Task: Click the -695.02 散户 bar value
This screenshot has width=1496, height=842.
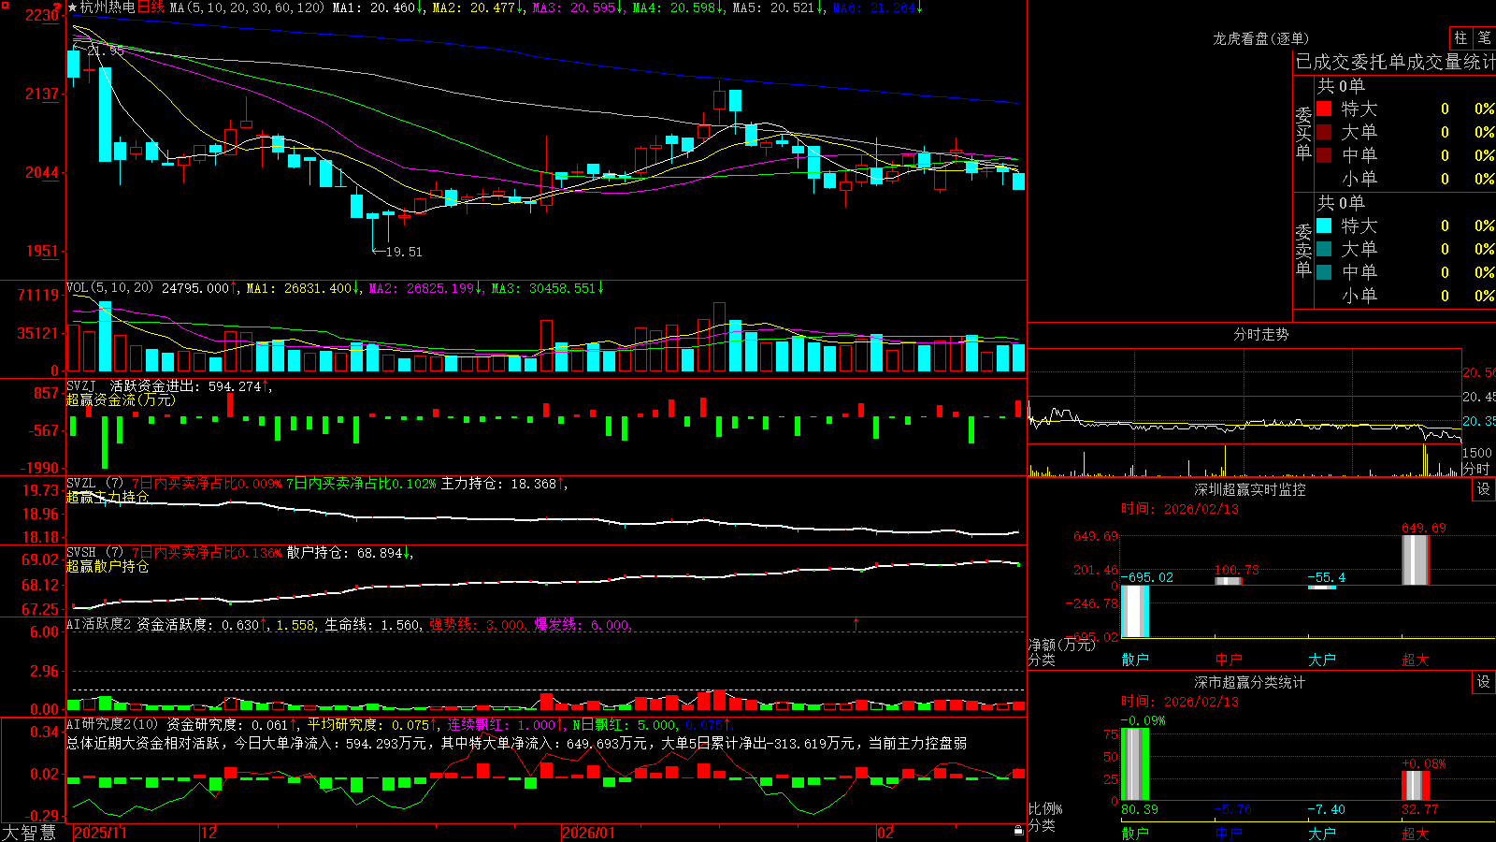Action: (x=1147, y=577)
